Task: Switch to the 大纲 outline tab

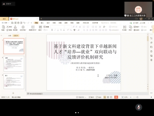Action: pos(10,36)
